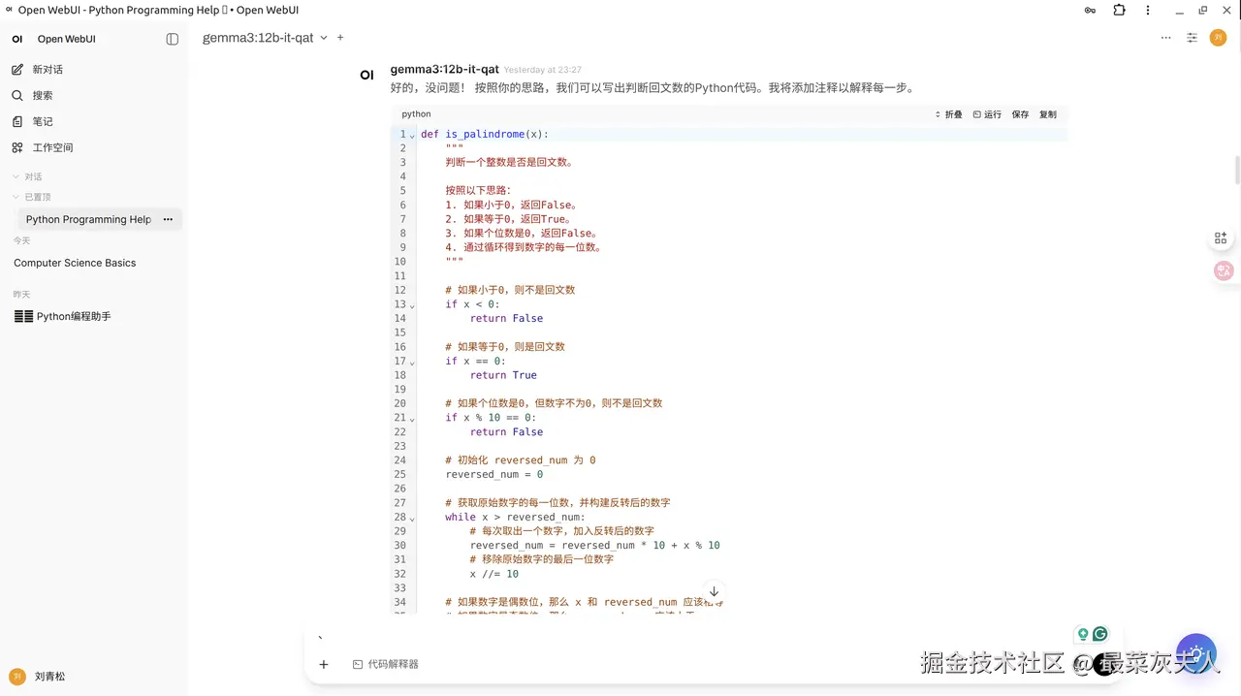Click the teal extension icon in the input box
This screenshot has height=696, width=1241.
[1083, 634]
